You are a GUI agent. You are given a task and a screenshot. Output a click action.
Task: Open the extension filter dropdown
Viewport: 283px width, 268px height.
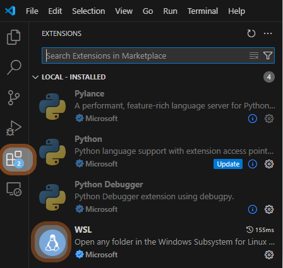tap(268, 55)
